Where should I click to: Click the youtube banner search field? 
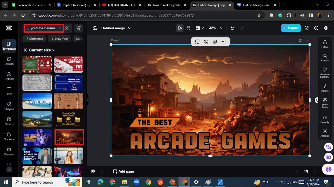(43, 28)
